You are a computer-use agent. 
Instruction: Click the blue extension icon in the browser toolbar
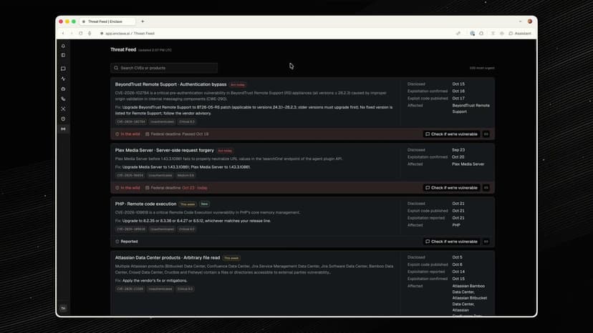473,33
